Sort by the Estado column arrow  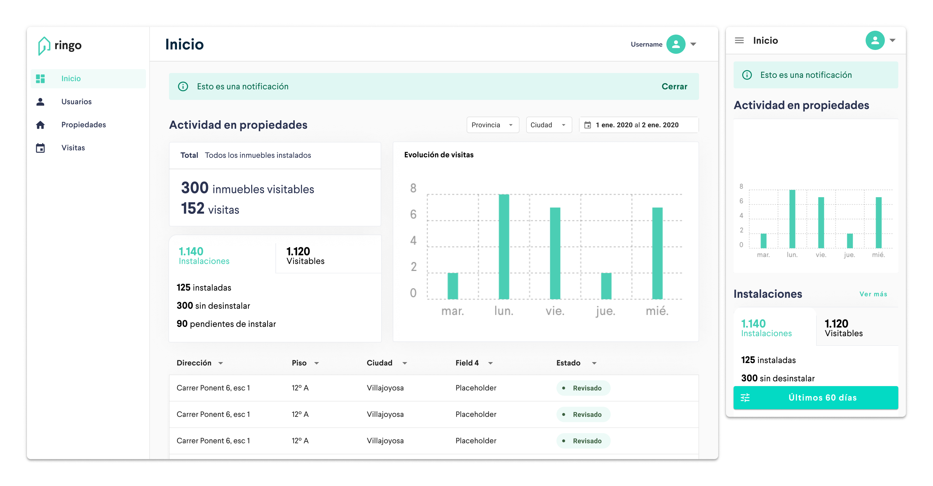pos(594,363)
